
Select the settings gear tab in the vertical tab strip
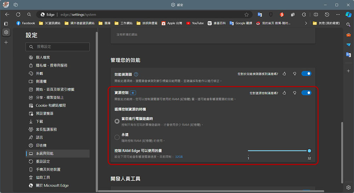(x=6, y=32)
